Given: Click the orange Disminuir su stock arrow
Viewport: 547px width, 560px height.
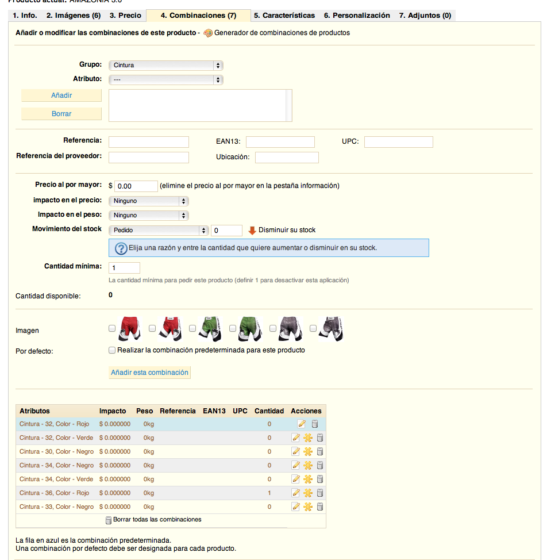Looking at the screenshot, I should click(252, 231).
